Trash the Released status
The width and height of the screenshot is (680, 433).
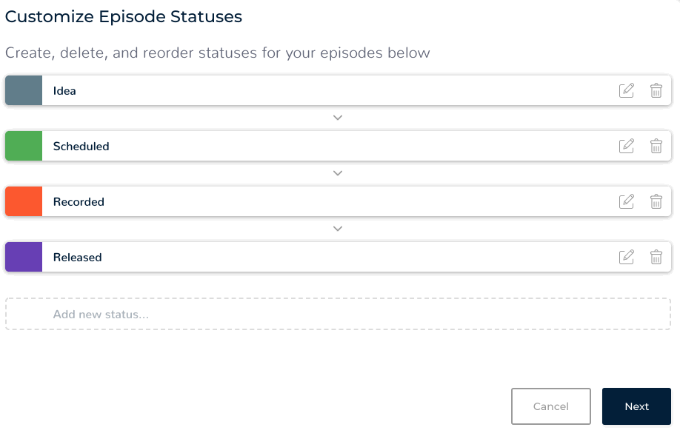click(656, 257)
